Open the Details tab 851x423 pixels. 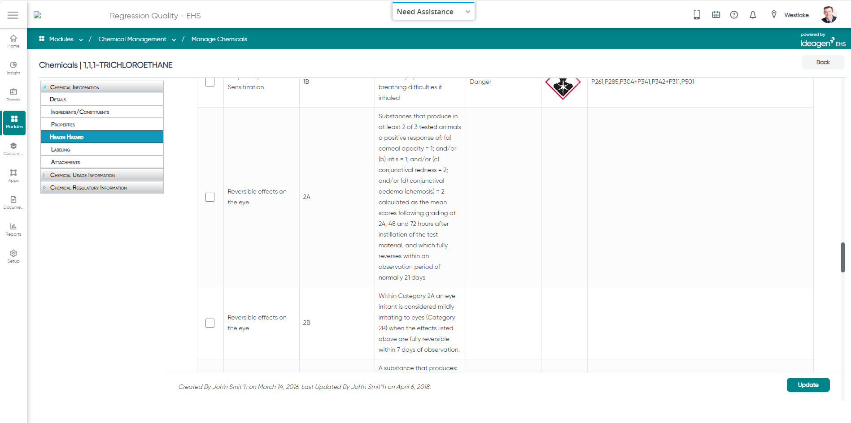click(x=102, y=99)
